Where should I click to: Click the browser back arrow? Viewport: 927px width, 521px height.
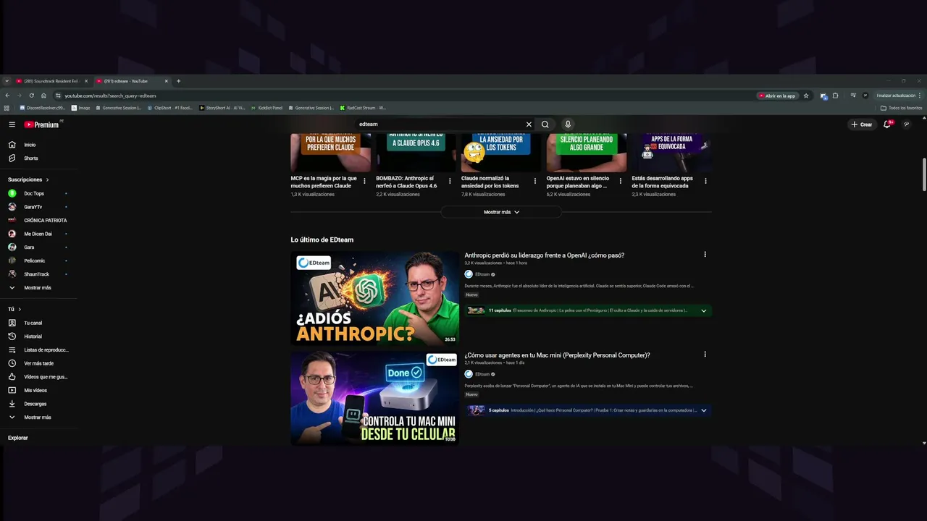point(7,96)
